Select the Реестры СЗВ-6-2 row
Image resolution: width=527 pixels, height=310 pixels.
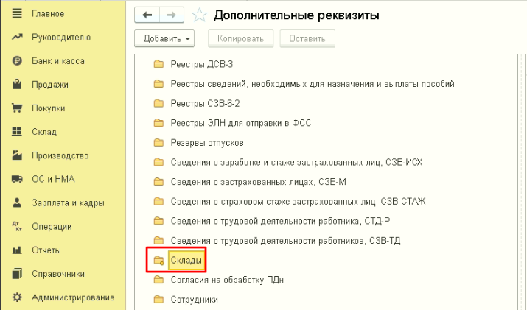pyautogui.click(x=205, y=103)
